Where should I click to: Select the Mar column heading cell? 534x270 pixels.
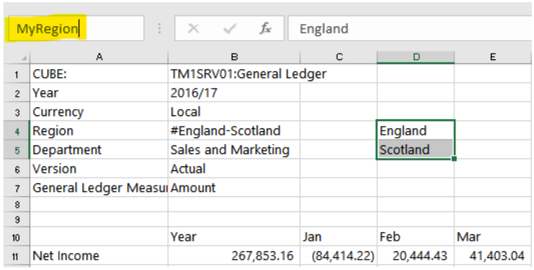point(493,237)
